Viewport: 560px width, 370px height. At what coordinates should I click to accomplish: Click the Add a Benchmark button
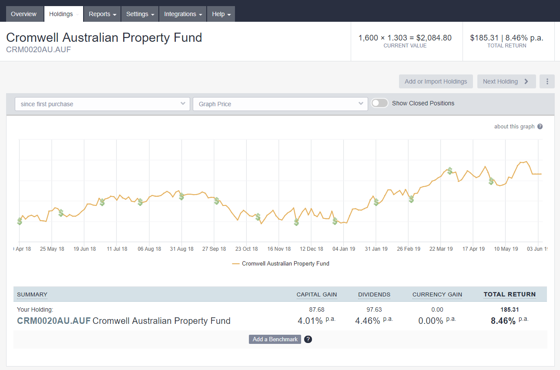pyautogui.click(x=275, y=339)
